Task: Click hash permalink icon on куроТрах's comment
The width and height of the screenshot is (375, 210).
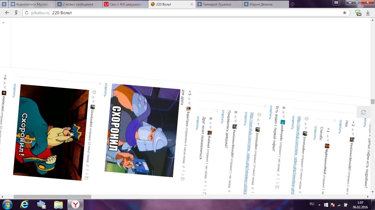Action: (x=184, y=166)
